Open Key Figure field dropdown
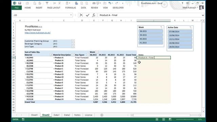Screen dimensions: 217x122 tap(87, 55)
